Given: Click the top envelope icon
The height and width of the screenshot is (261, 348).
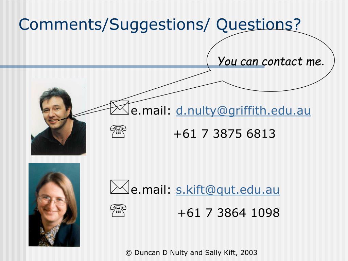Looking at the screenshot, I should pyautogui.click(x=120, y=108).
